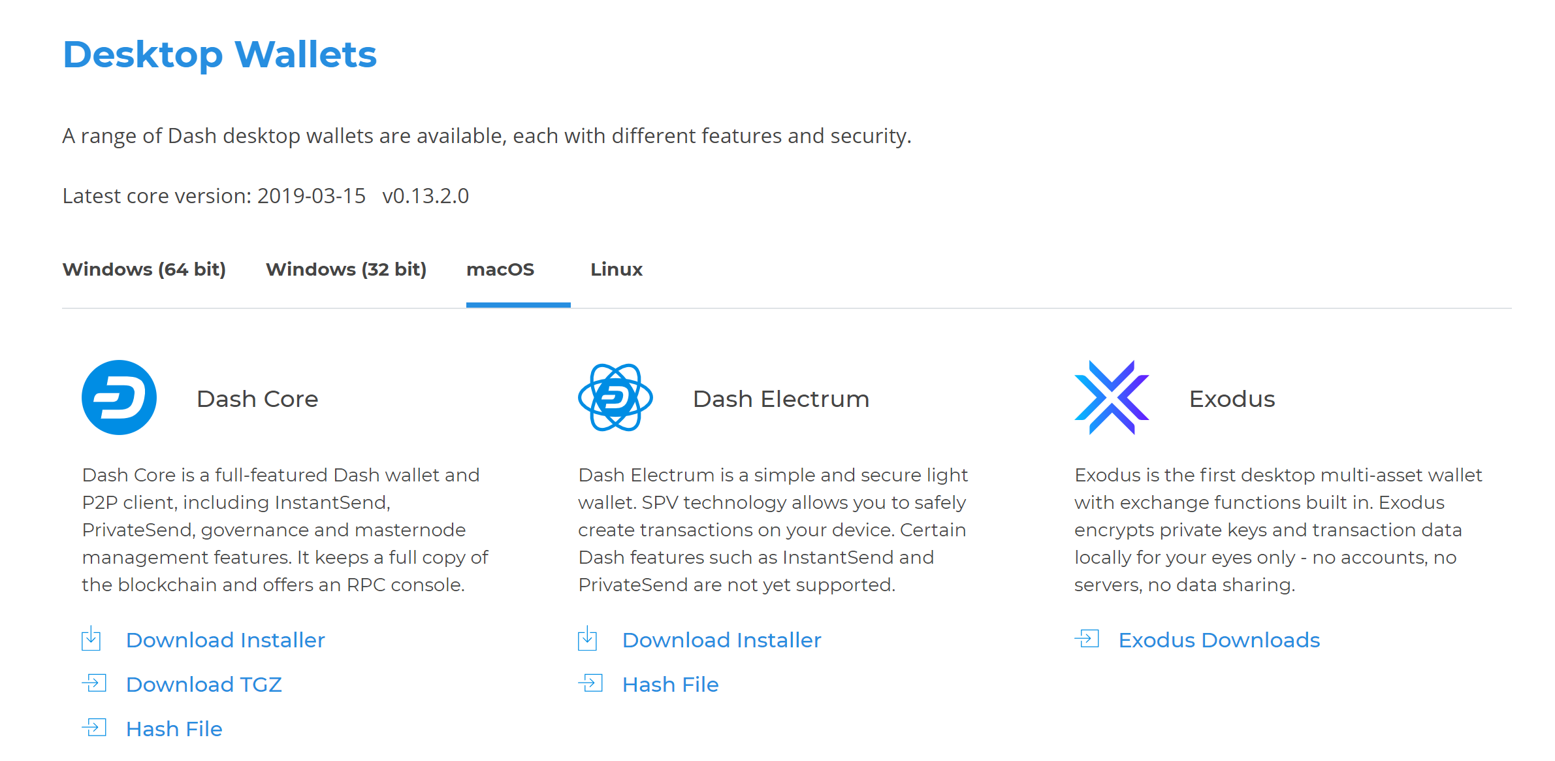Download the Dash Core installer
This screenshot has height=761, width=1555.
coord(225,640)
